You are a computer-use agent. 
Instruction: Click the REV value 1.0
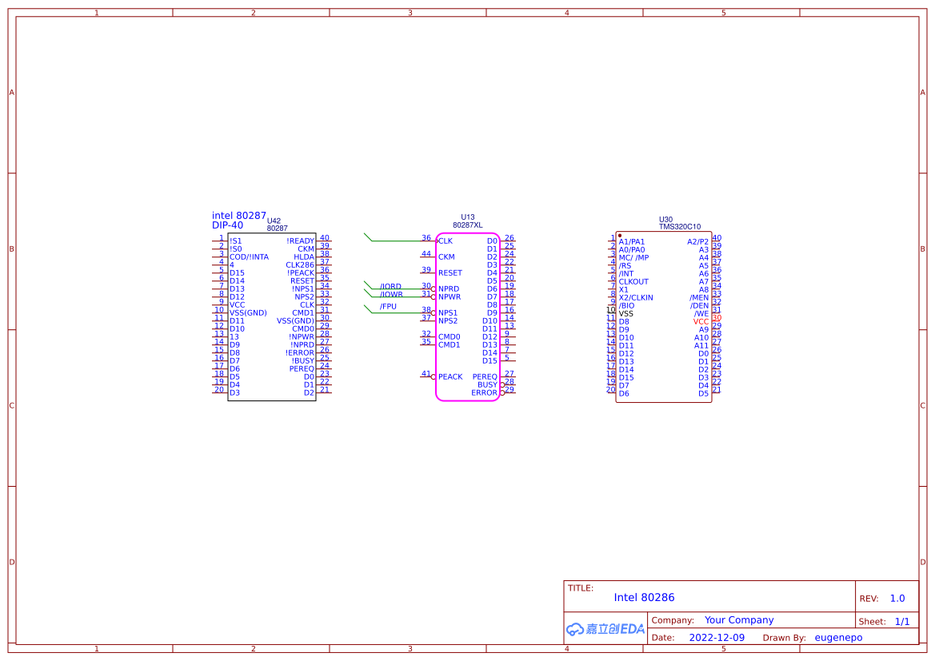pos(897,599)
